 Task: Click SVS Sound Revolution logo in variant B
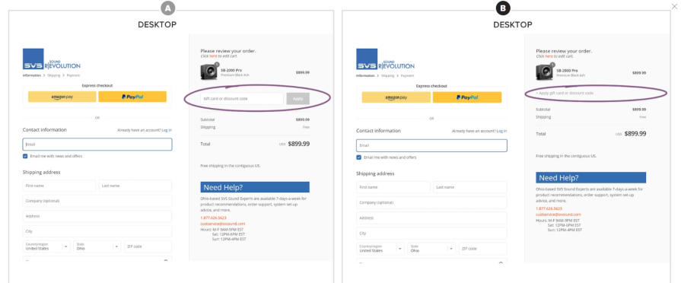pos(385,59)
